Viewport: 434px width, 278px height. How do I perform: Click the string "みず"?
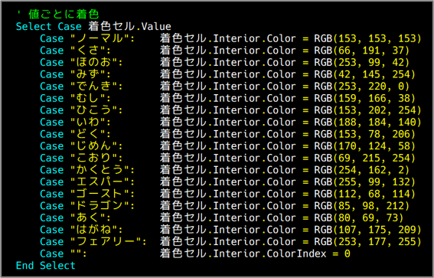pos(88,74)
